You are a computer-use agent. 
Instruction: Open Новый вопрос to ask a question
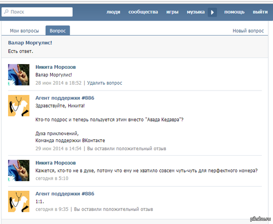pos(248,31)
